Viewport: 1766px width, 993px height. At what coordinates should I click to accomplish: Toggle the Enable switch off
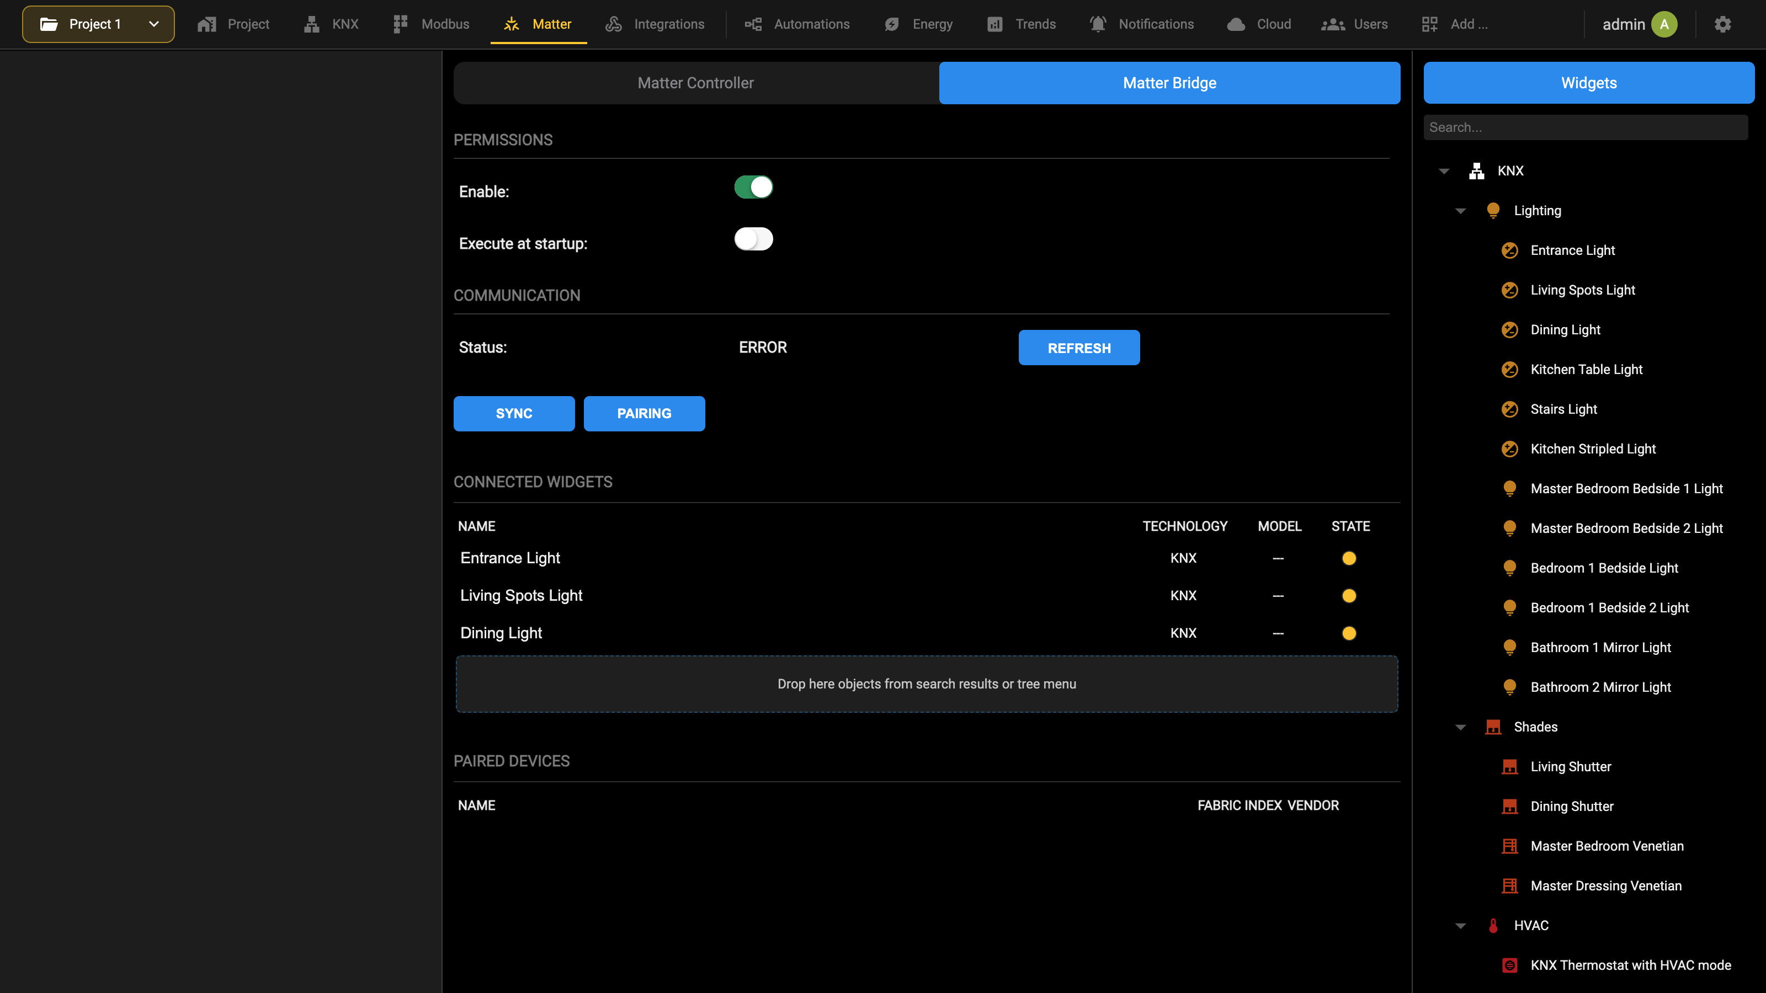pos(753,187)
